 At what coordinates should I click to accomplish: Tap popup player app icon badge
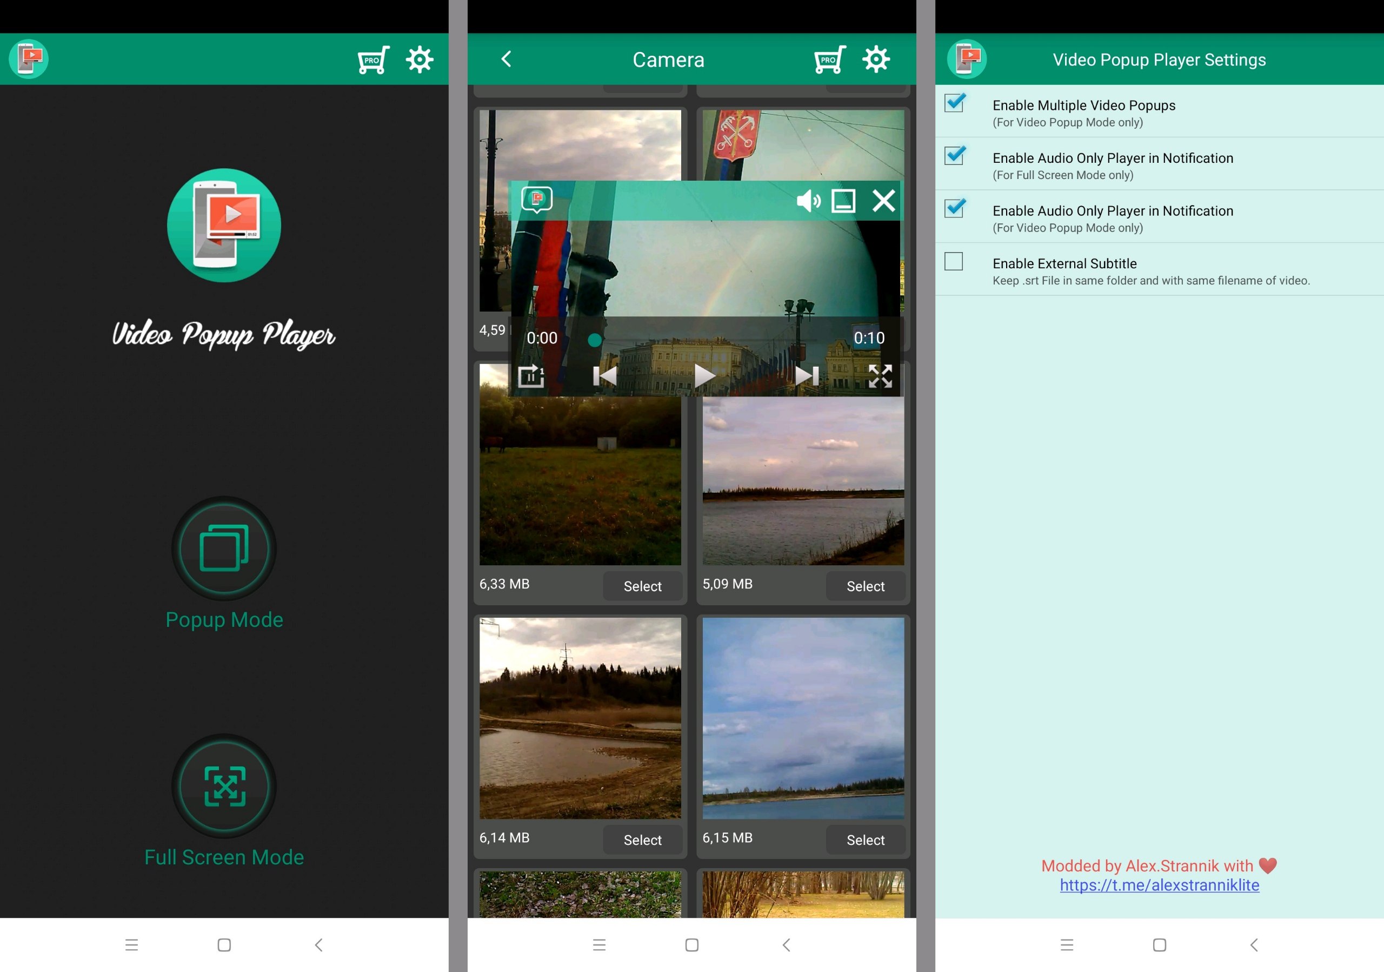[536, 200]
